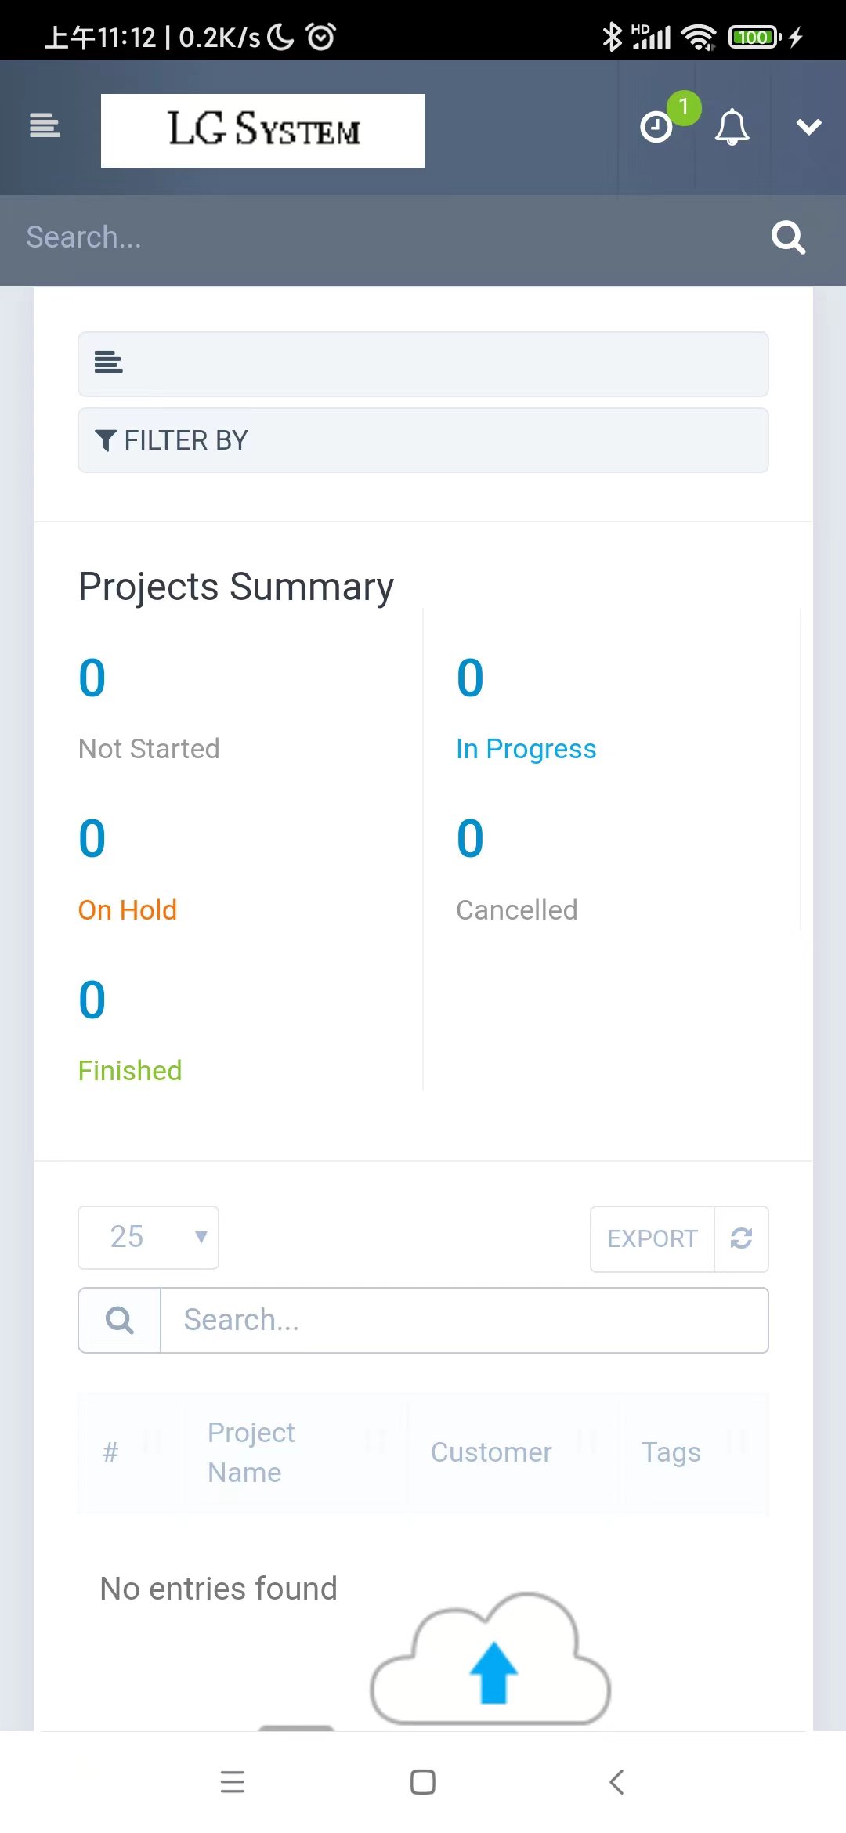Tap the cloud upload icon
Image resolution: width=846 pixels, height=1833 pixels.
(x=491, y=1661)
